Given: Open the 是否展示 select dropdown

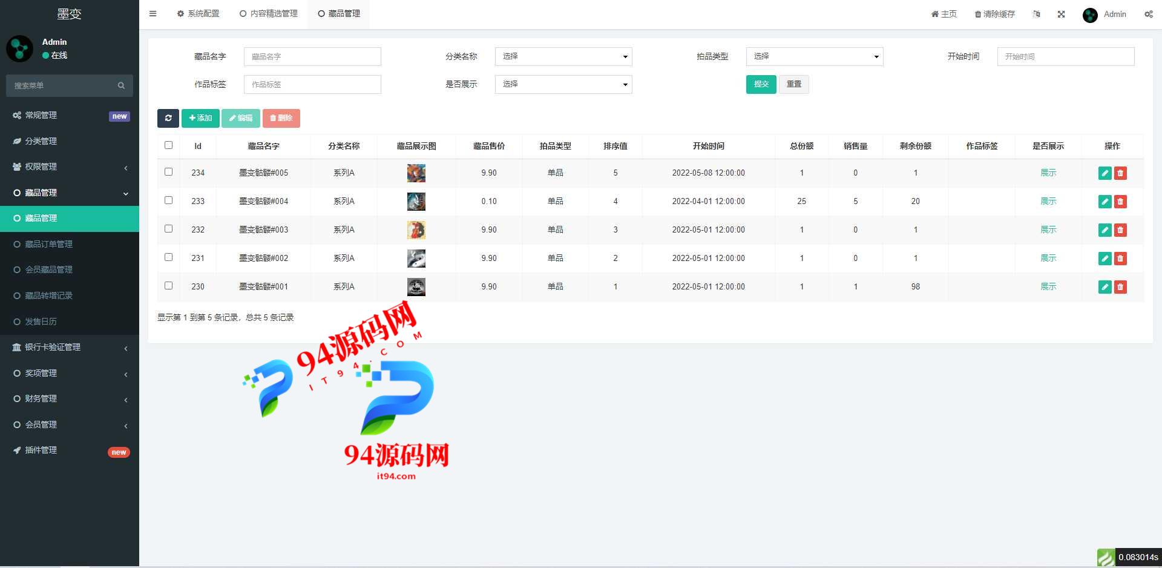Looking at the screenshot, I should pos(563,84).
